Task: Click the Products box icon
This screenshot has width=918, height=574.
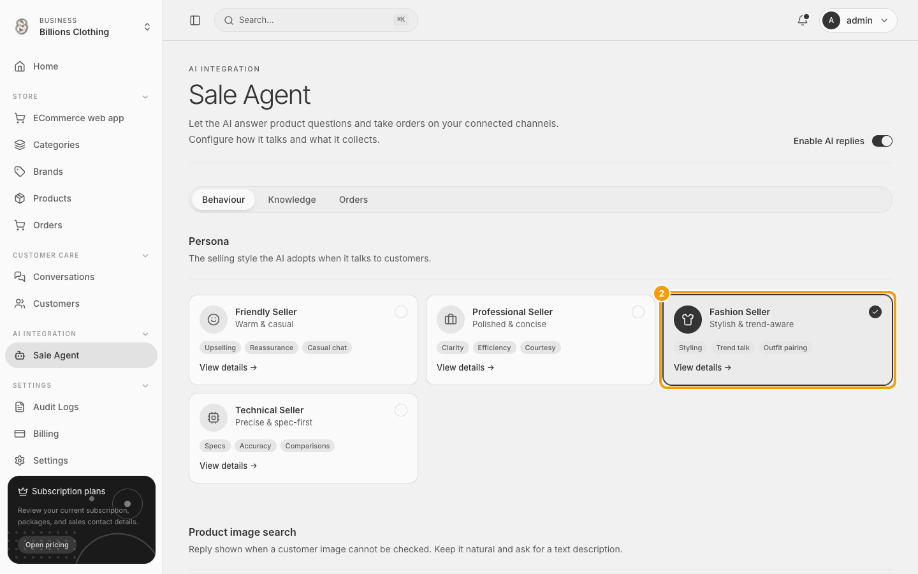Action: pos(20,198)
